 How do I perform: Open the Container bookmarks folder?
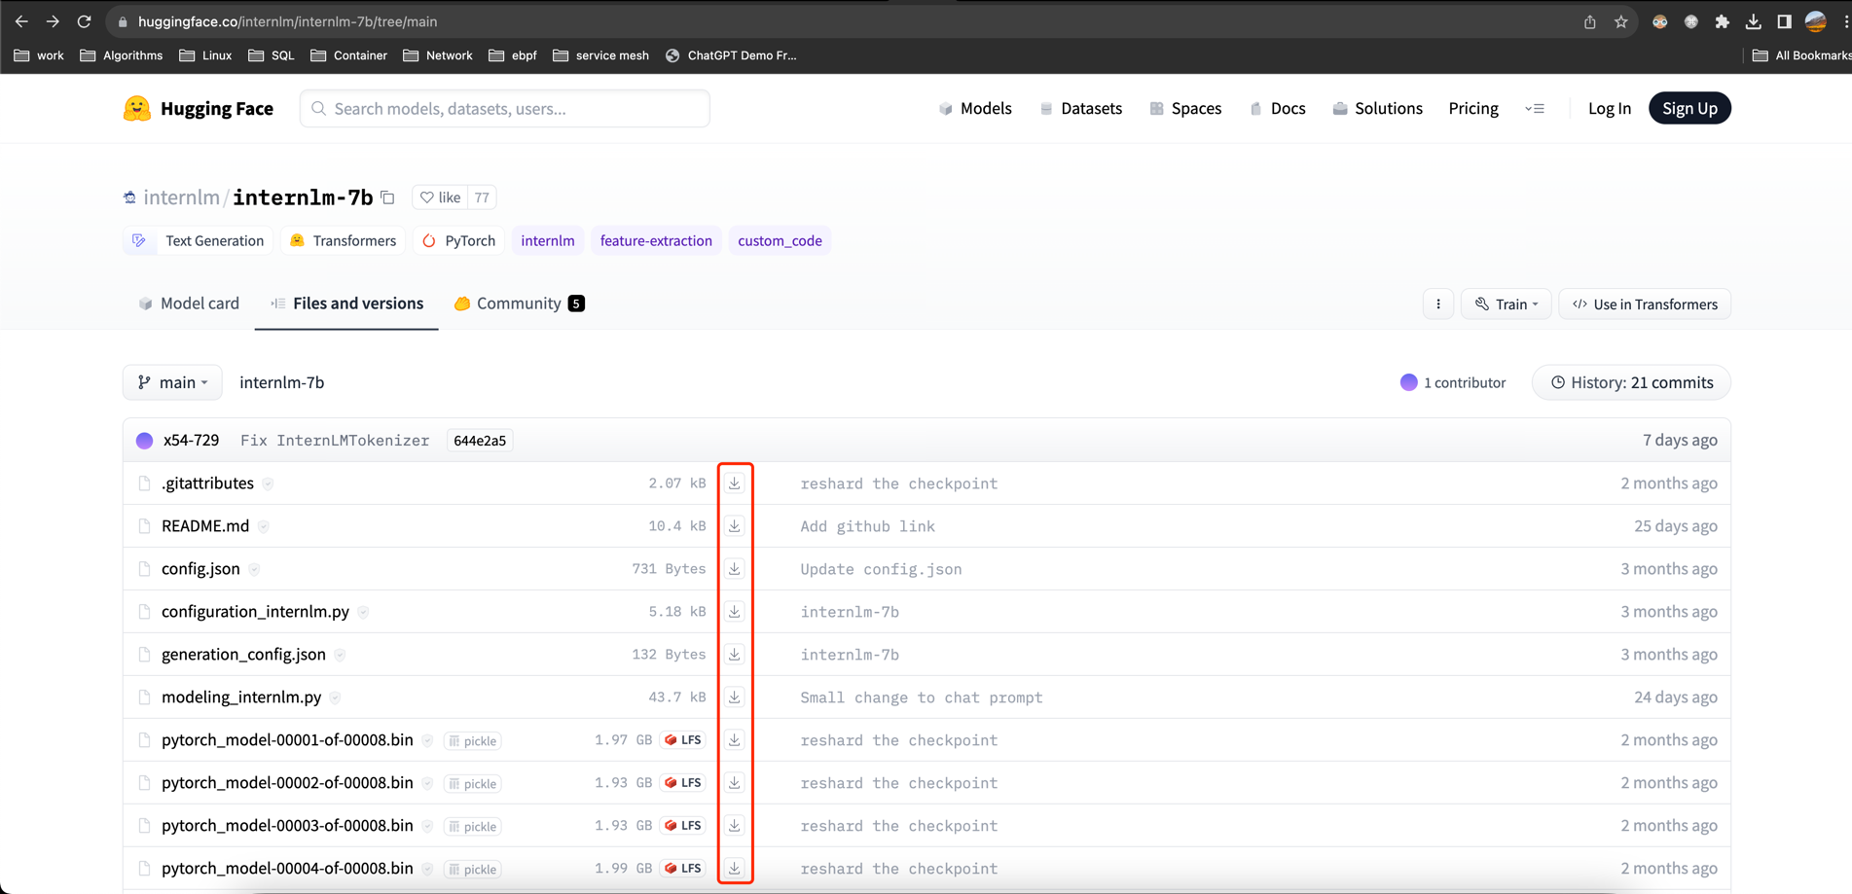pos(348,55)
